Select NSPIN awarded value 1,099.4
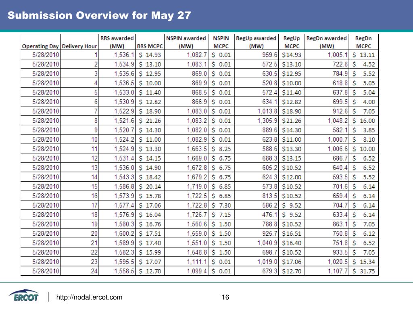Image resolution: width=413 pixels, height=310 pixels. (197, 271)
